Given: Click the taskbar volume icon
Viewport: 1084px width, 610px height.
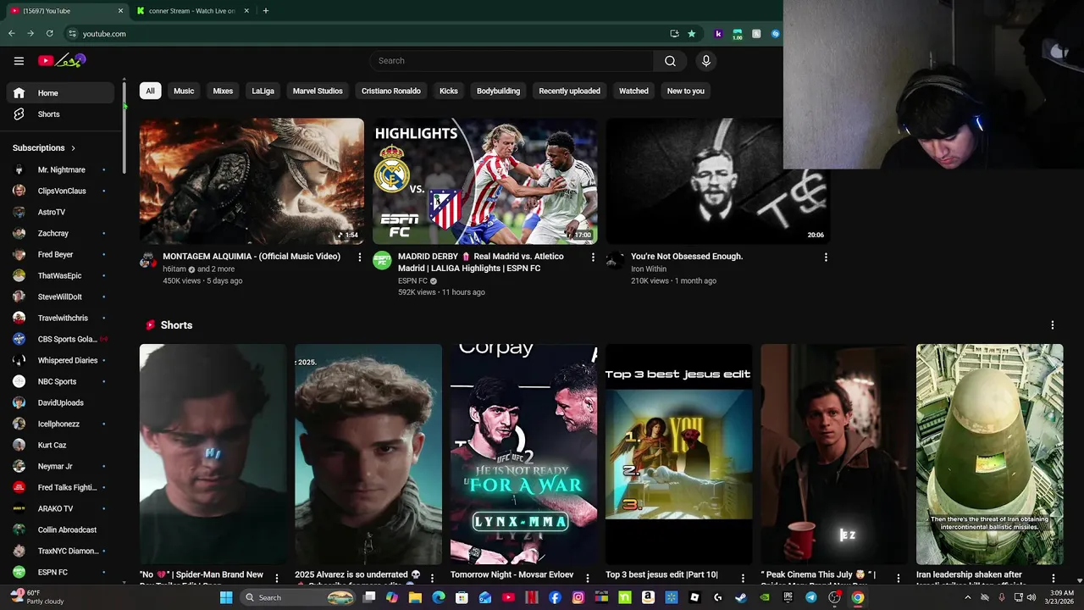Looking at the screenshot, I should point(1031,597).
